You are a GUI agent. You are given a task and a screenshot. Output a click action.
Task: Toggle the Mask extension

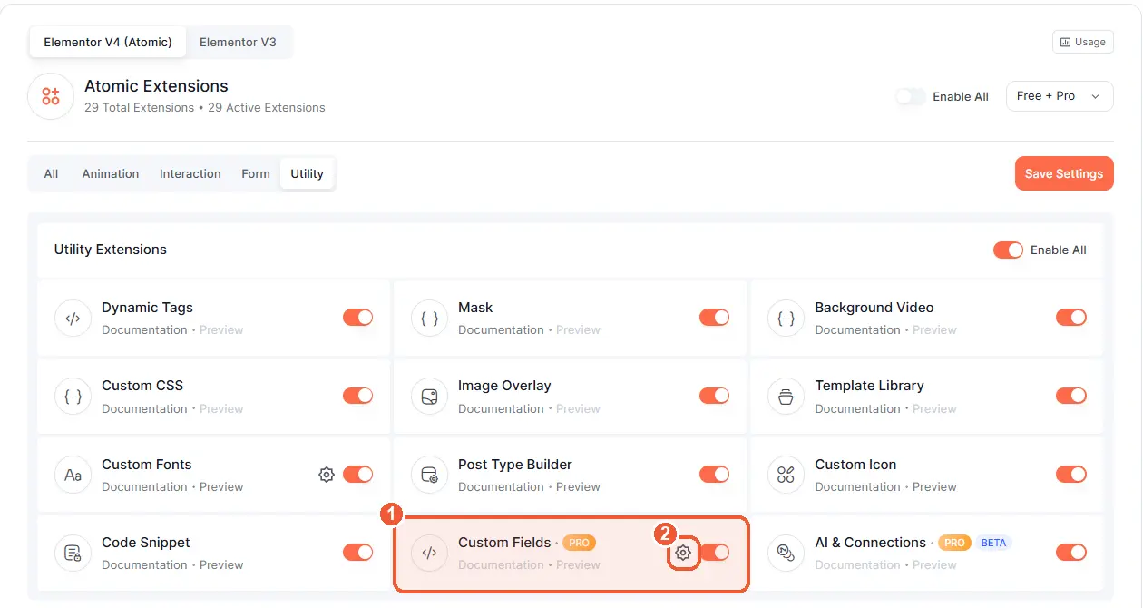[714, 318]
